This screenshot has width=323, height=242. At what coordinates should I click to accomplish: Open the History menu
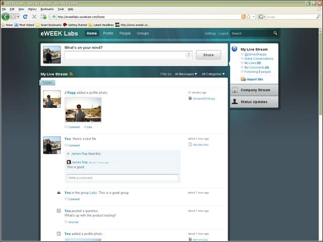click(x=32, y=9)
